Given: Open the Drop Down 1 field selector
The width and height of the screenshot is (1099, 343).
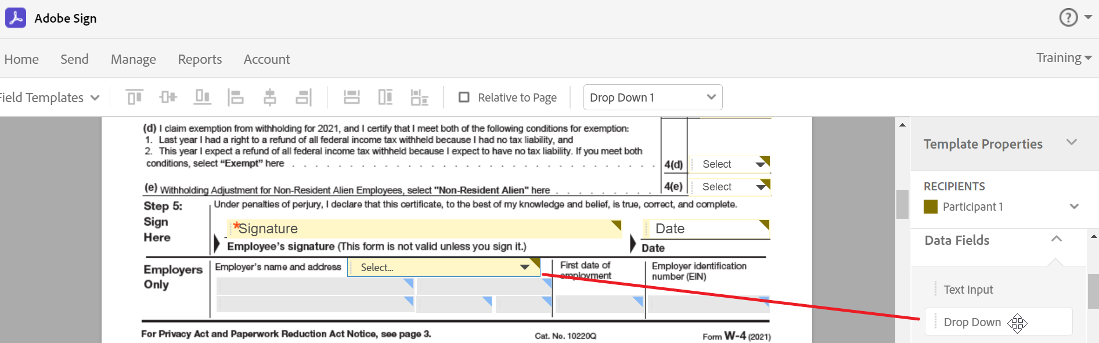Looking at the screenshot, I should tap(653, 98).
